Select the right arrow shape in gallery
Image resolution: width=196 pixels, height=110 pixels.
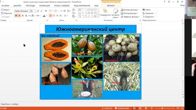click(89, 13)
